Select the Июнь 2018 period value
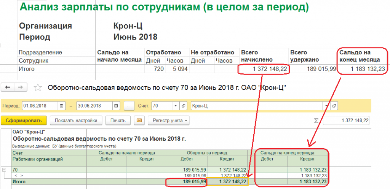Image resolution: width=390 pixels, height=189 pixels. tap(135, 37)
